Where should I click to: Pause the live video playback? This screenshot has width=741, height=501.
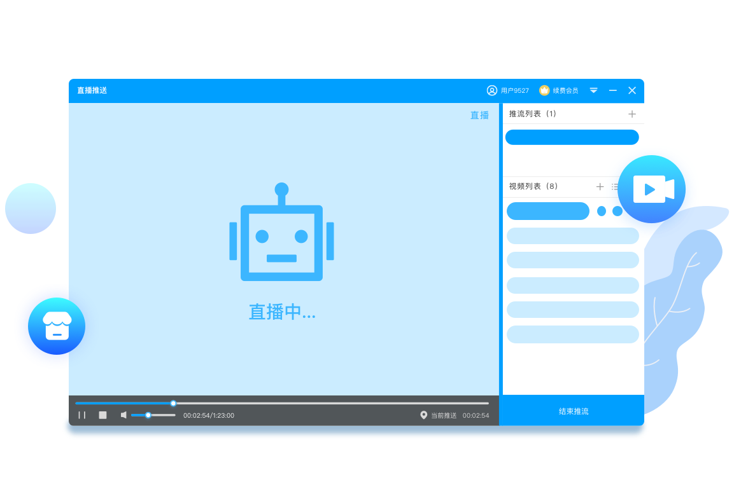tap(82, 415)
